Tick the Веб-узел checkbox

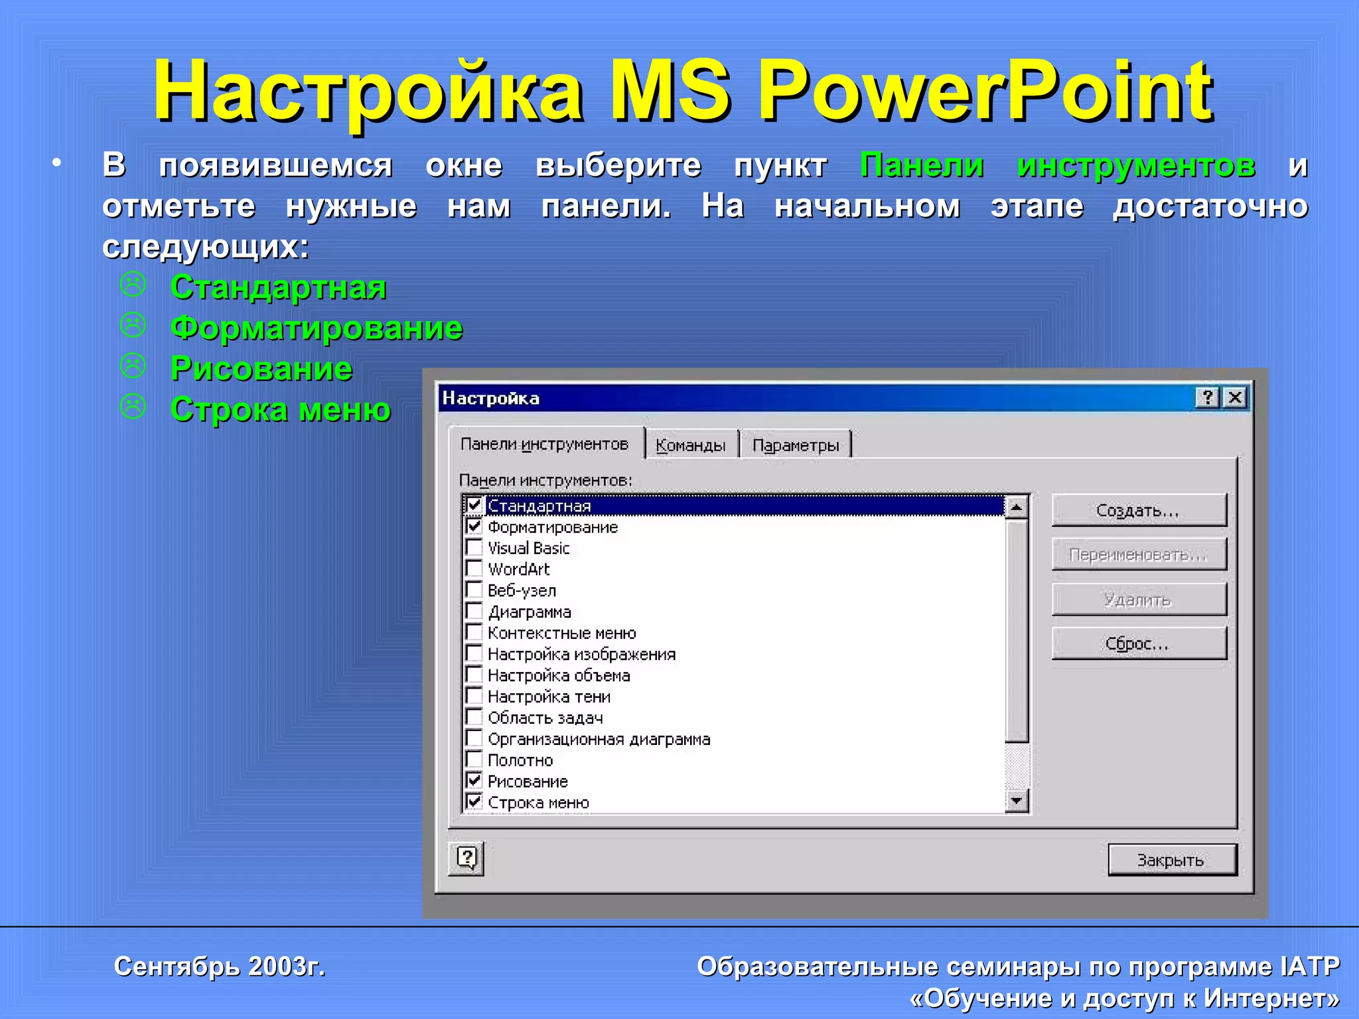click(x=474, y=590)
